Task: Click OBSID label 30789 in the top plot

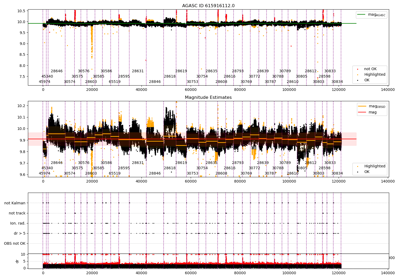Action: [x=285, y=71]
